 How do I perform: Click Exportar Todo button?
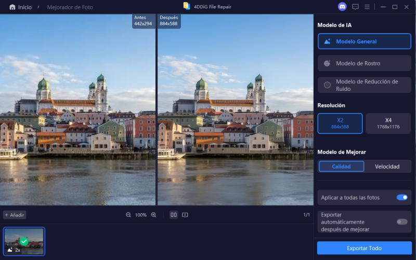click(364, 248)
